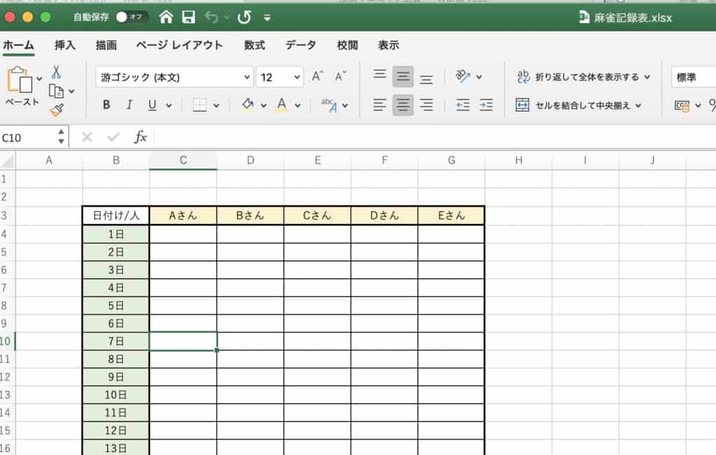Switch to the 表示 tab
716x455 pixels.
389,45
